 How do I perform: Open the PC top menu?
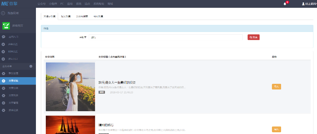[62, 4]
